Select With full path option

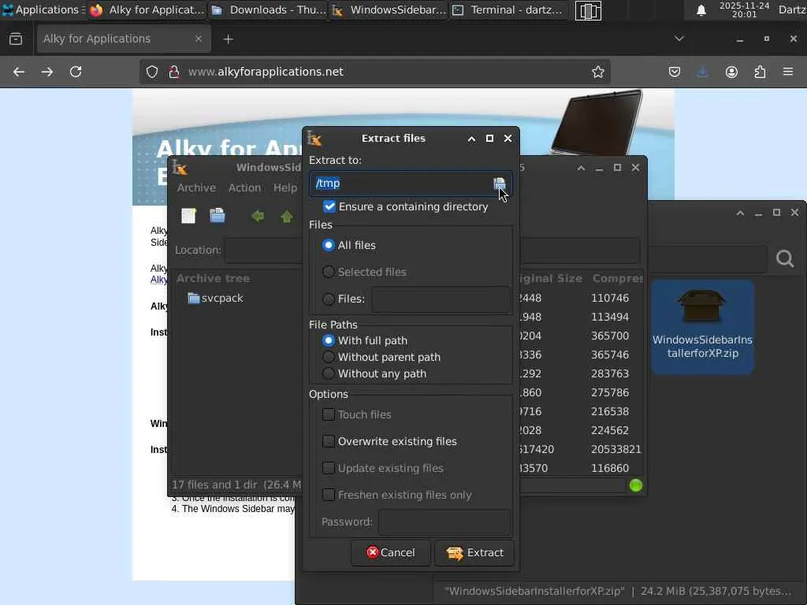tap(329, 340)
